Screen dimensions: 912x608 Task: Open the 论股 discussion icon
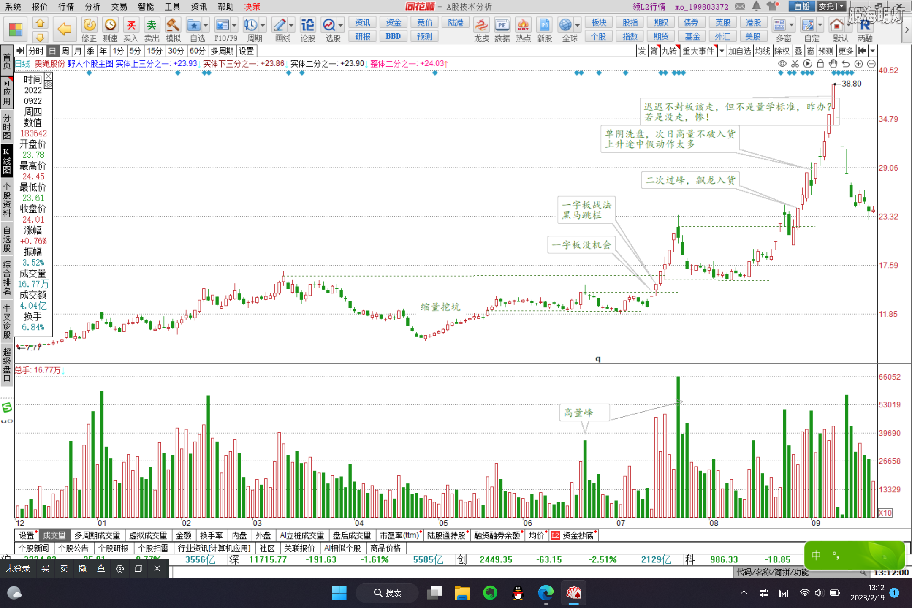pyautogui.click(x=307, y=25)
